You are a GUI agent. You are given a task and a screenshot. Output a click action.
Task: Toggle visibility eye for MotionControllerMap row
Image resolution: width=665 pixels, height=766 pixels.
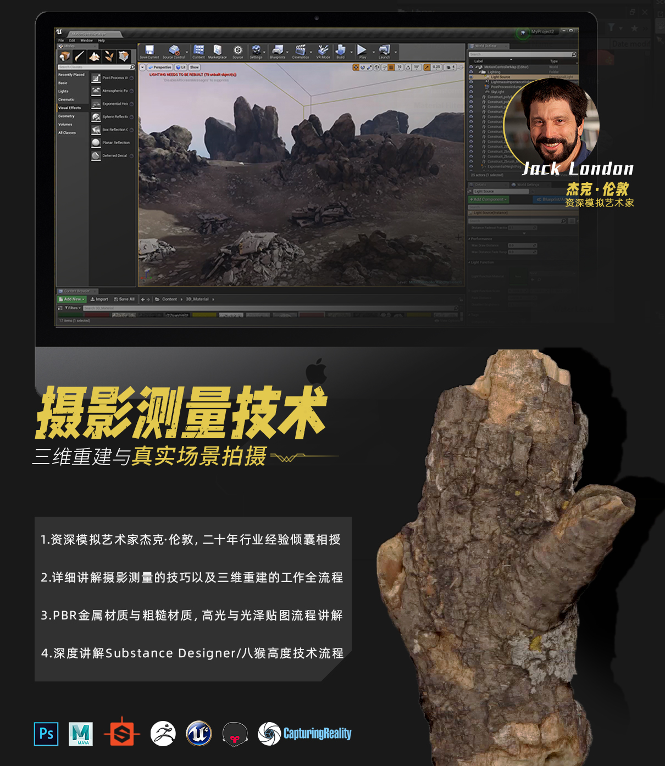pyautogui.click(x=471, y=67)
